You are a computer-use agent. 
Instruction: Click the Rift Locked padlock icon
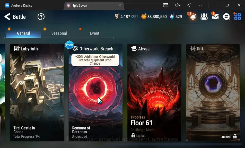point(235,136)
